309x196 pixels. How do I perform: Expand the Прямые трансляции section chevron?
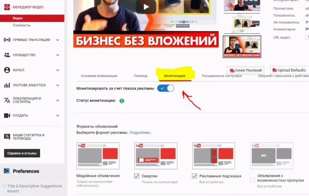pos(58,40)
